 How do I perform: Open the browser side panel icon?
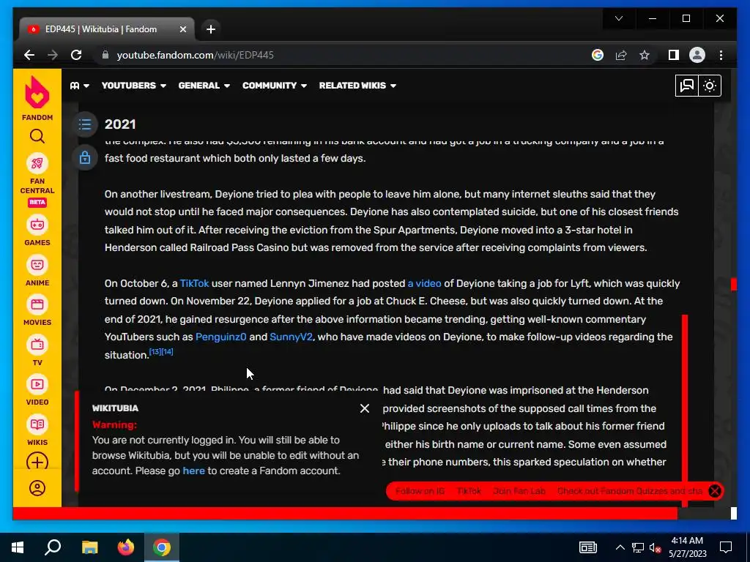[x=674, y=55]
